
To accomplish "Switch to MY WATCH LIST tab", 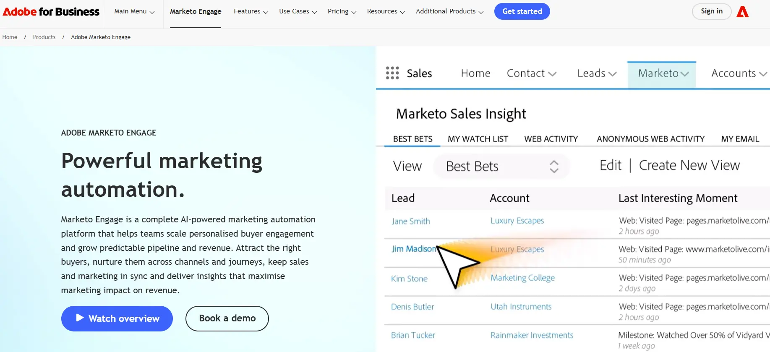I will pos(478,139).
